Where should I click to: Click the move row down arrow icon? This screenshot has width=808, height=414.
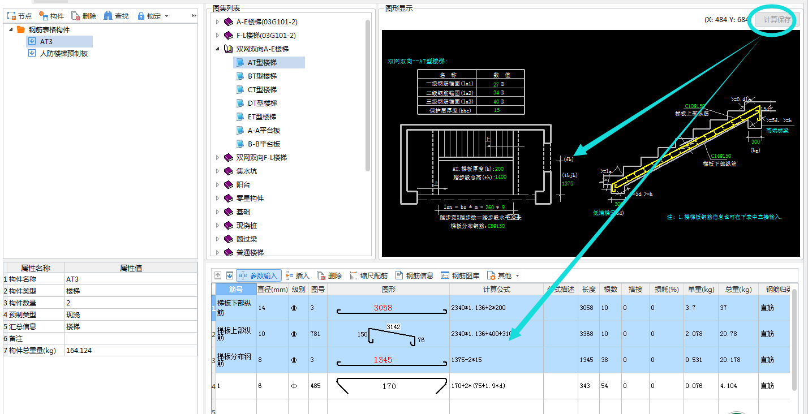[x=229, y=275]
